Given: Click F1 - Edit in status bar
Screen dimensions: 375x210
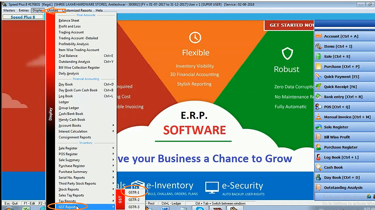Looking at the screenshot, I should [x=29, y=203].
